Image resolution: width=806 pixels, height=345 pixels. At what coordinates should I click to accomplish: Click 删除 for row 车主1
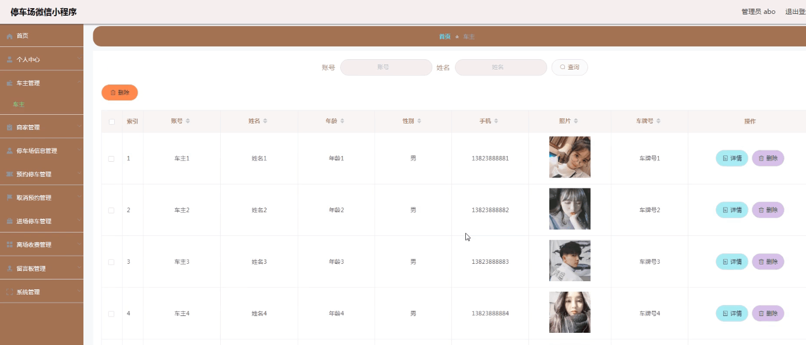tap(768, 158)
